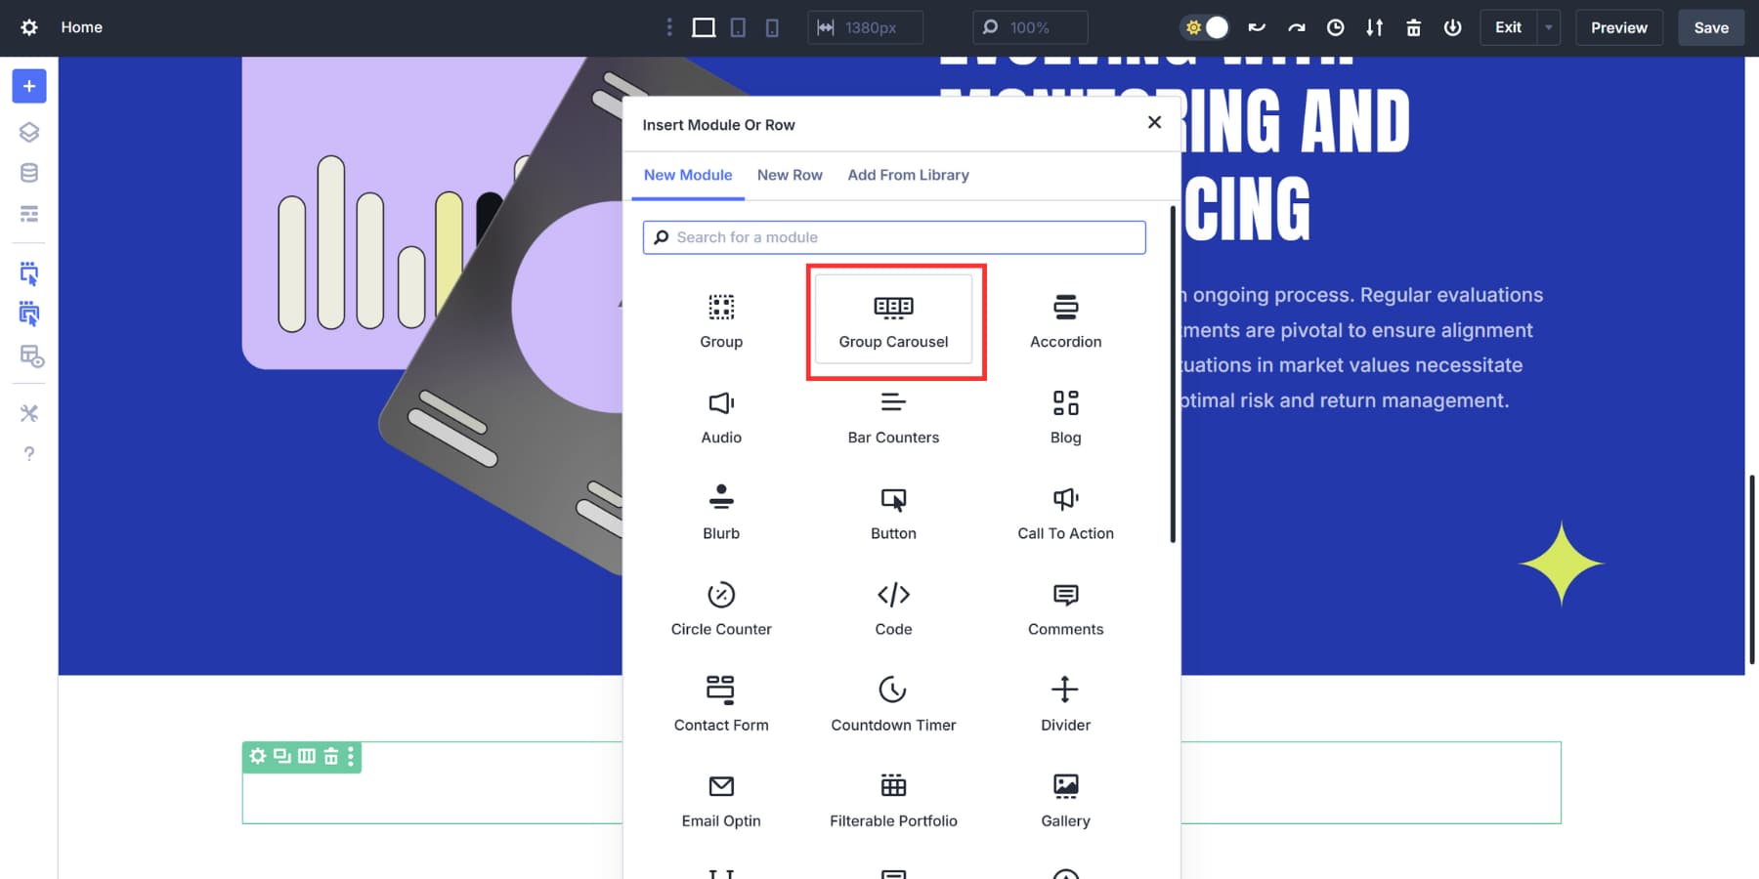Choose the Gallery module

(1065, 799)
